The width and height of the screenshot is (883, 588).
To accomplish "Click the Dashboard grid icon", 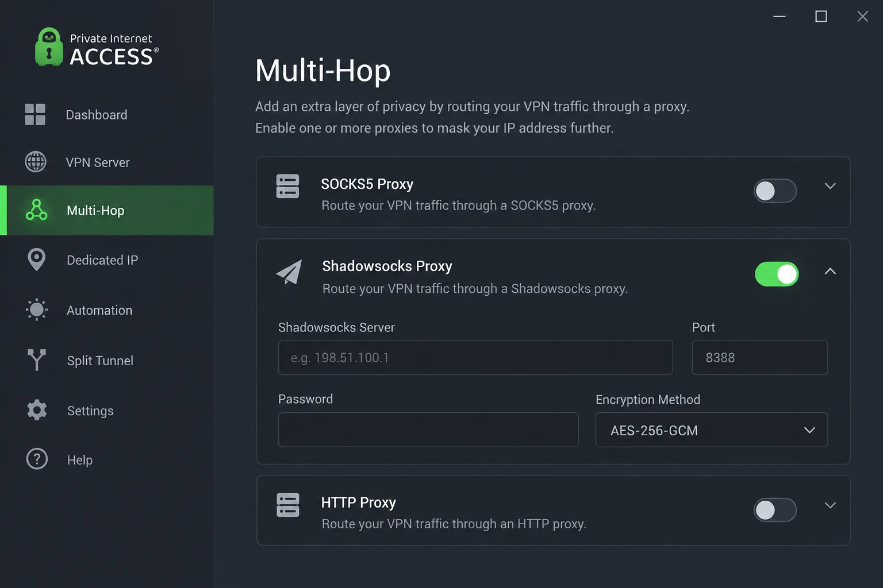I will 35,114.
